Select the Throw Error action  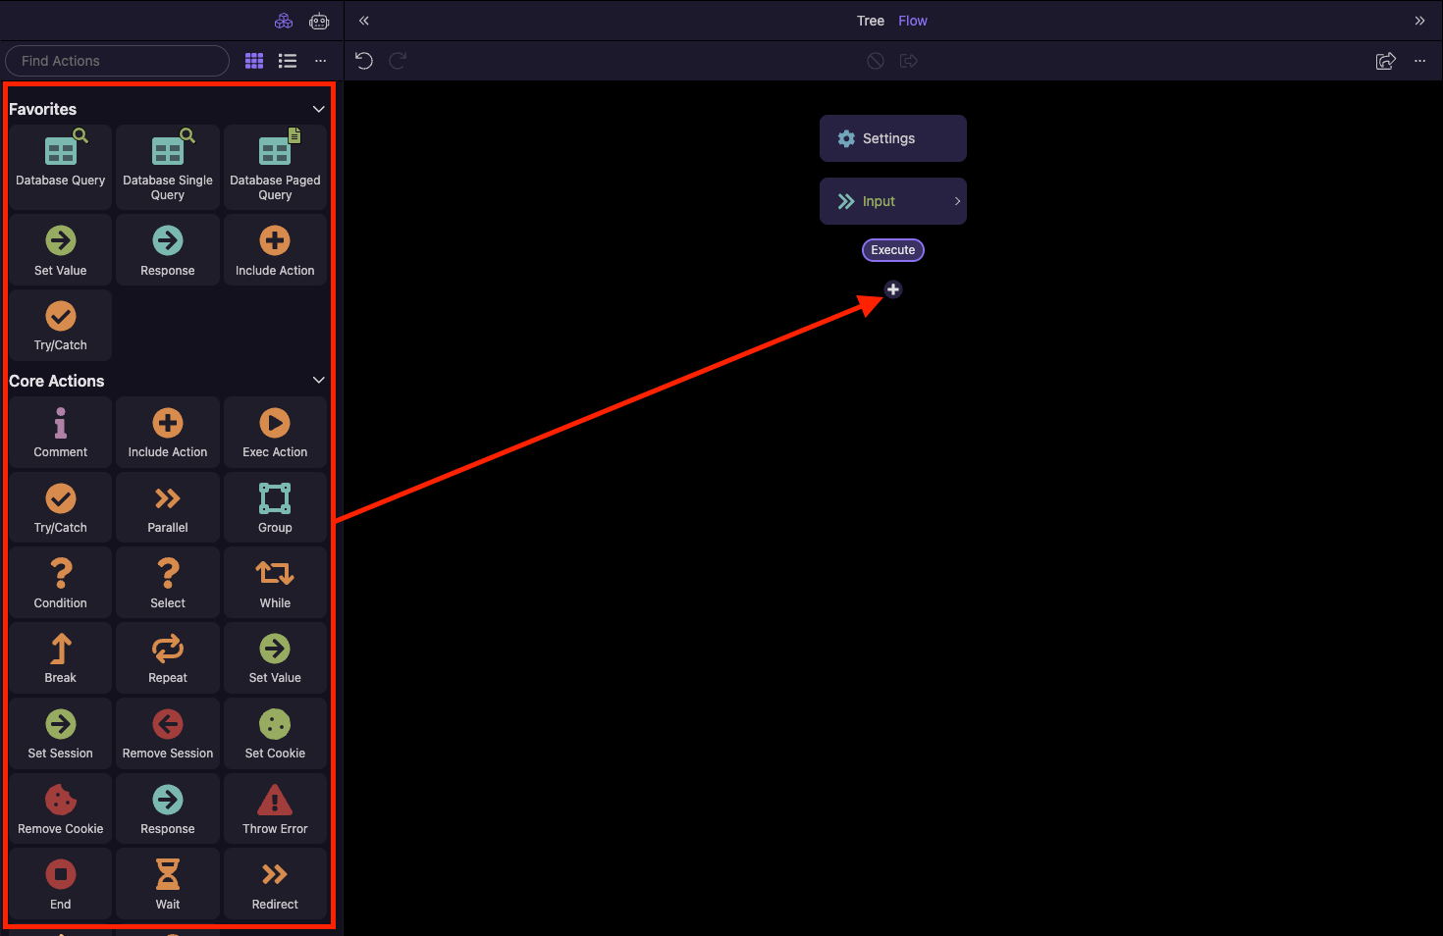[275, 808]
